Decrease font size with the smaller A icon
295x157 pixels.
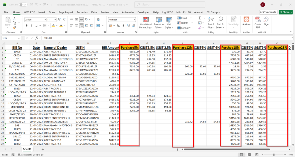(x=64, y=19)
